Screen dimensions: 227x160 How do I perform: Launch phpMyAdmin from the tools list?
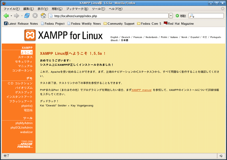[24, 123]
